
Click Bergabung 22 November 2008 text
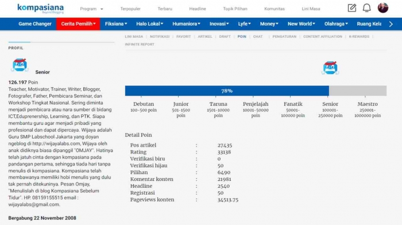point(42,218)
